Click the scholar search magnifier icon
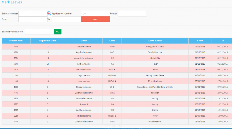Screen dimensions: 232x129 coord(49,13)
